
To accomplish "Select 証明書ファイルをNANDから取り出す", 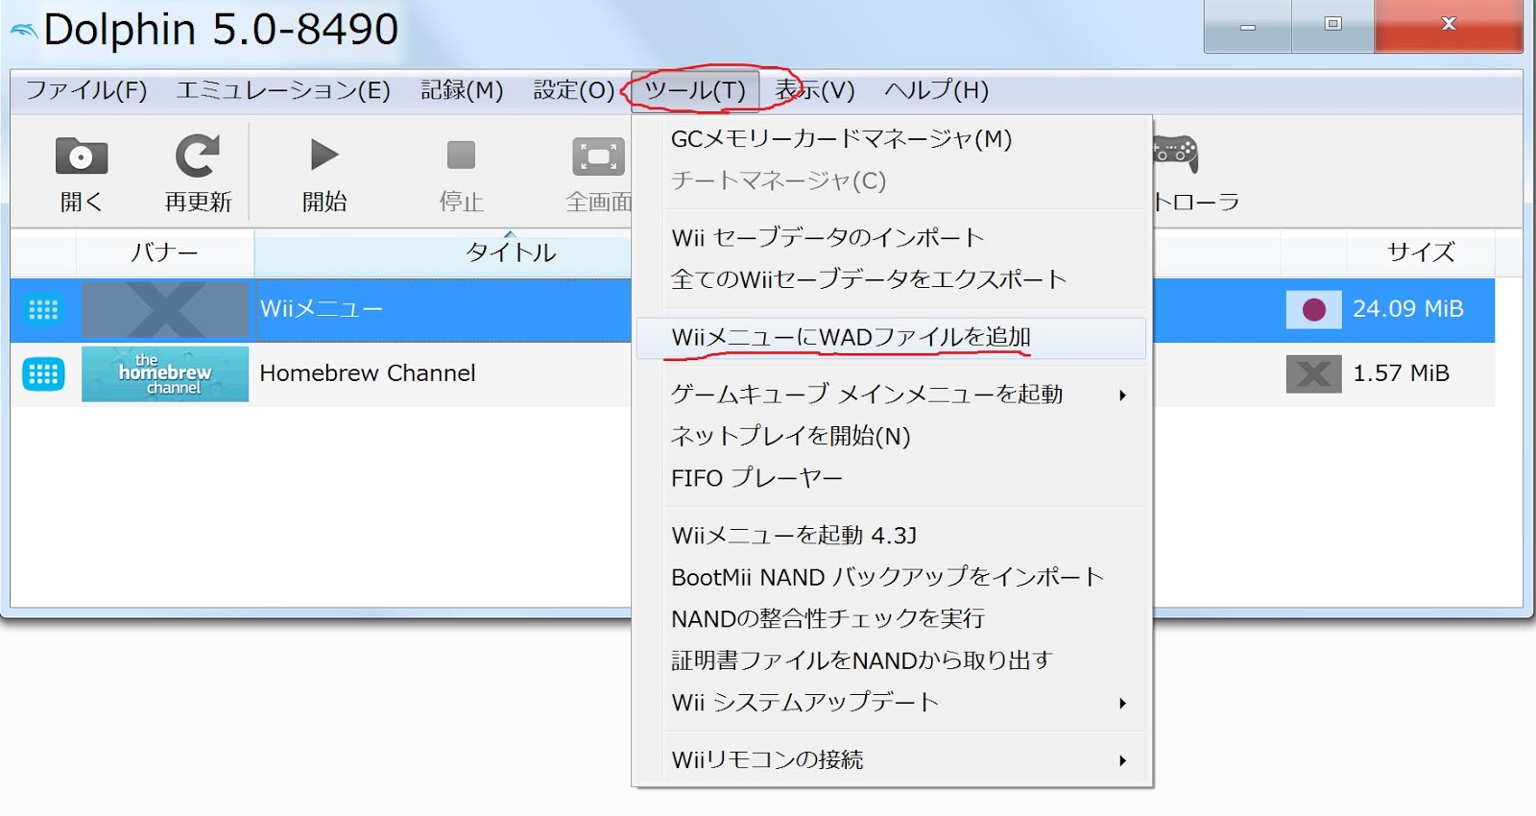I will pos(893,660).
